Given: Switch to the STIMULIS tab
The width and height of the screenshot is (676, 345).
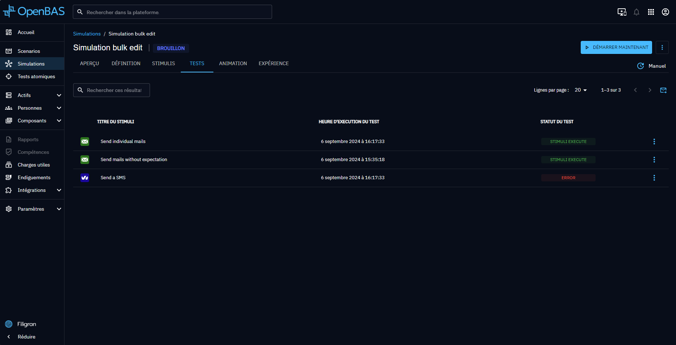Looking at the screenshot, I should pos(163,63).
